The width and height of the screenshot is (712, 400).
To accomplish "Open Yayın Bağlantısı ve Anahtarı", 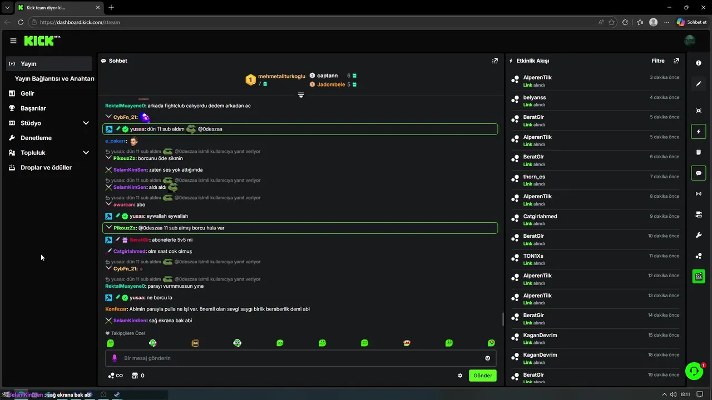I will pyautogui.click(x=55, y=79).
